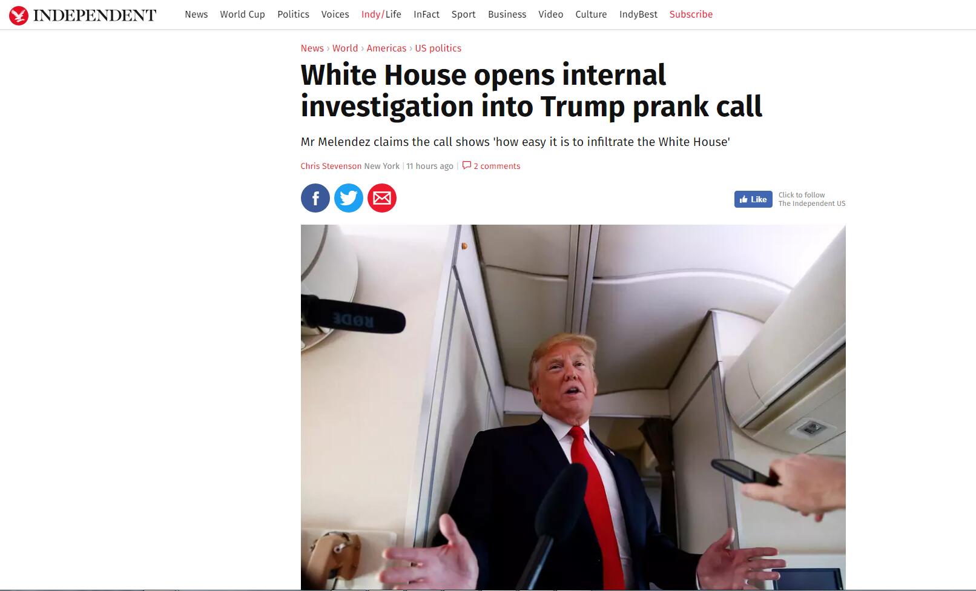Image resolution: width=976 pixels, height=591 pixels.
Task: Open the Sport section
Action: tap(463, 15)
